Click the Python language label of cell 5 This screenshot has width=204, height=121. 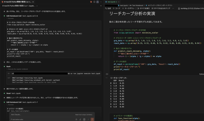click(201, 74)
